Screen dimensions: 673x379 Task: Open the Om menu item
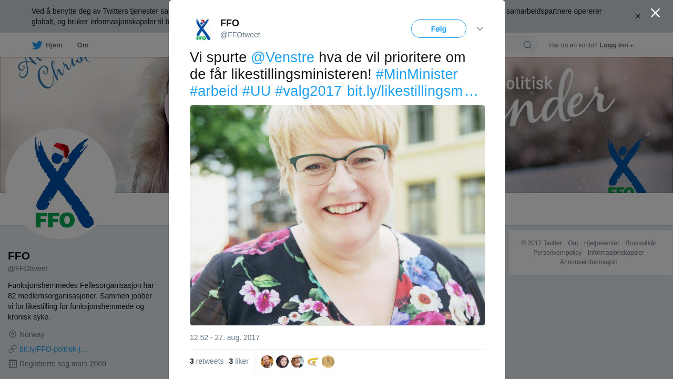tap(83, 45)
